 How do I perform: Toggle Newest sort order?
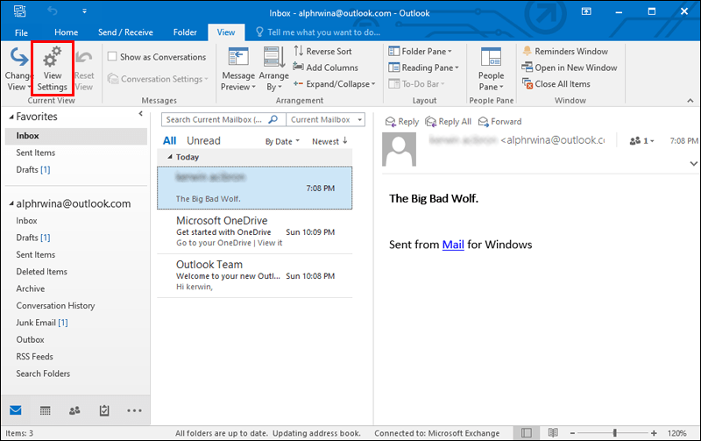330,141
